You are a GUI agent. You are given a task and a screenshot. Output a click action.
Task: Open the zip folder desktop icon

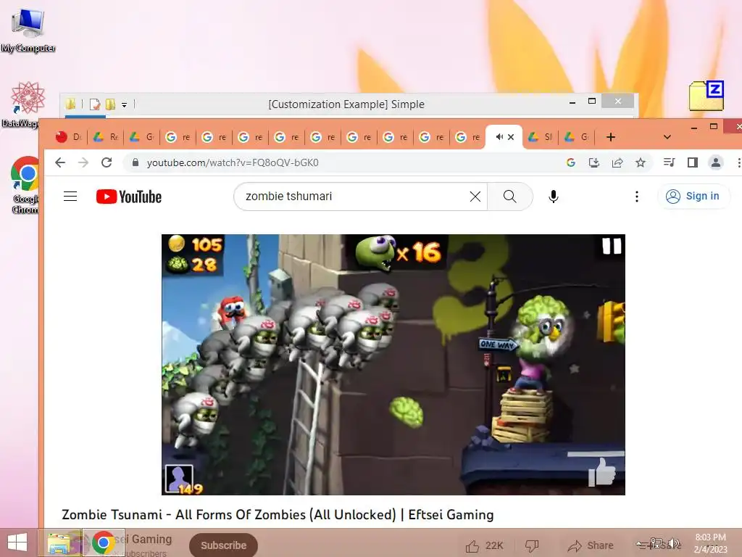click(x=706, y=96)
